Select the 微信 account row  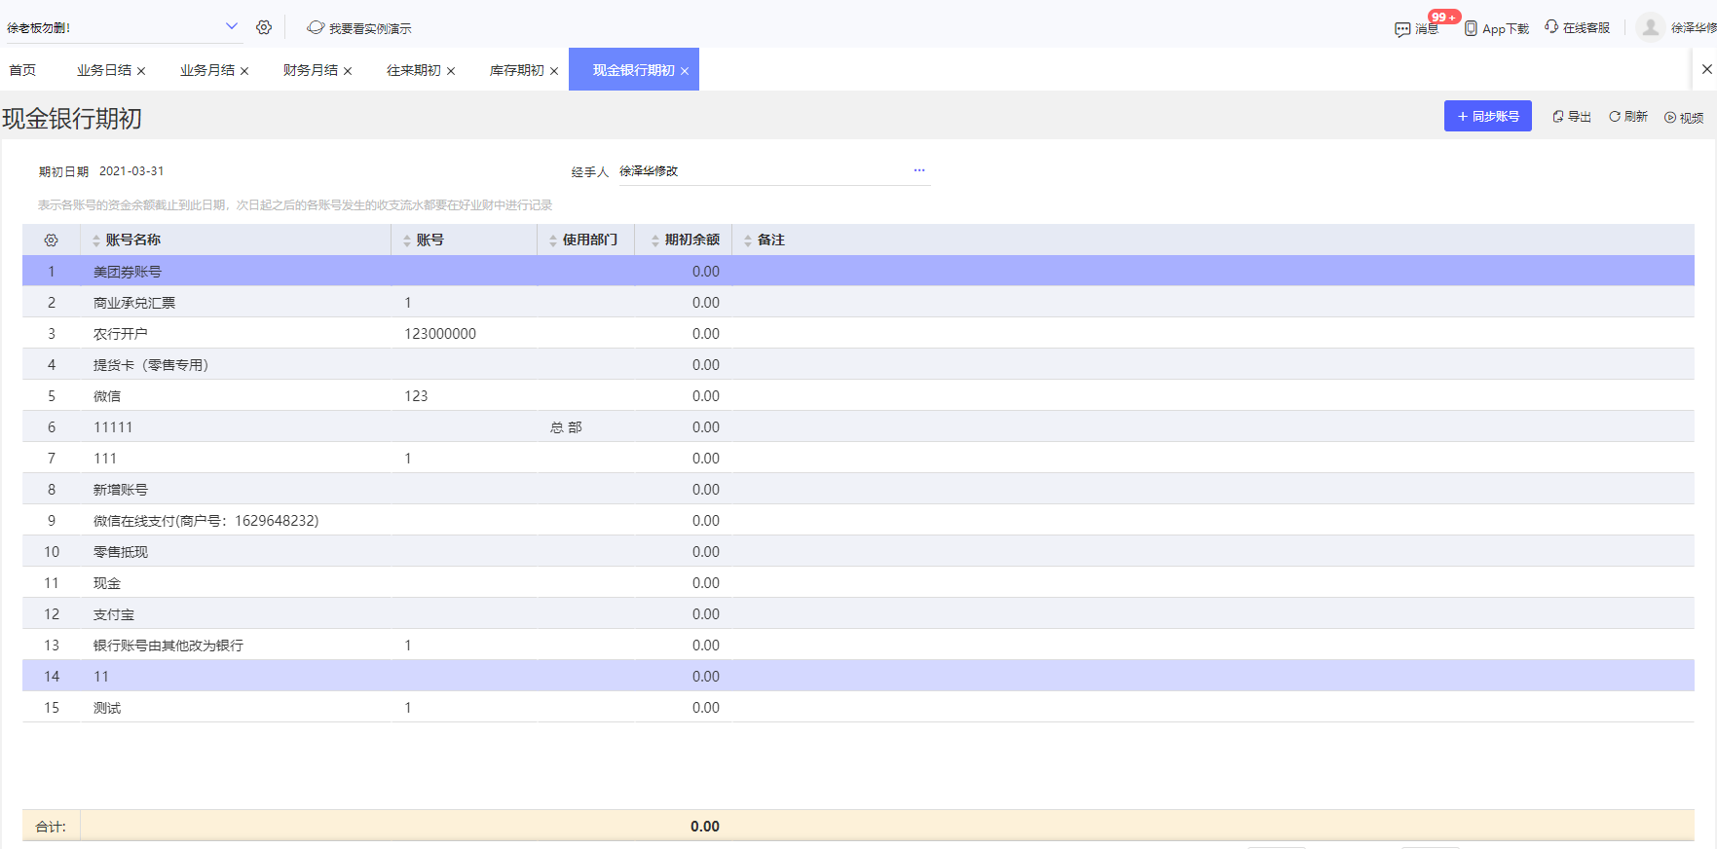858,396
